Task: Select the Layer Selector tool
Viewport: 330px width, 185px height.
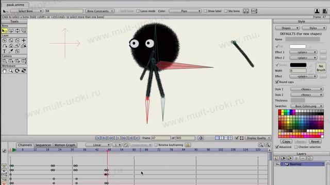Action: 24,46
